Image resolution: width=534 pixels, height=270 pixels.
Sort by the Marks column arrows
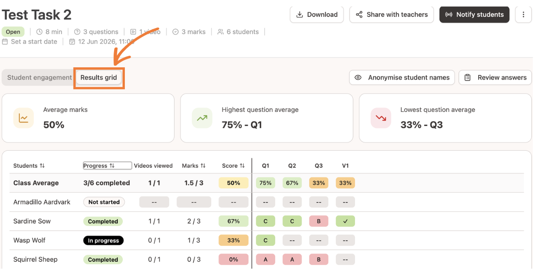coord(203,166)
